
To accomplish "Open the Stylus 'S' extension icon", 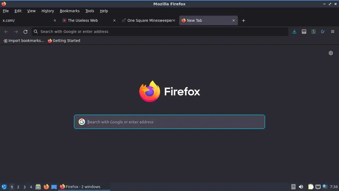I will (314, 32).
